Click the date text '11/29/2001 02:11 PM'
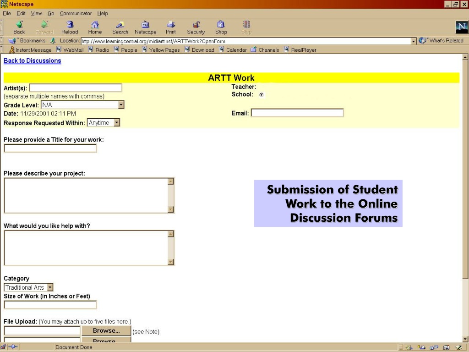 click(x=48, y=114)
